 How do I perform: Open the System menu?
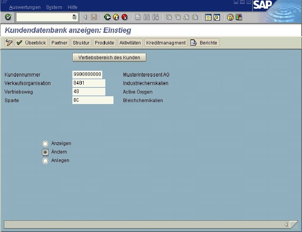tap(54, 7)
